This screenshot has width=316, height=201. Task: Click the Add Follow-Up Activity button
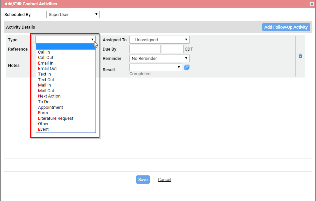[286, 27]
